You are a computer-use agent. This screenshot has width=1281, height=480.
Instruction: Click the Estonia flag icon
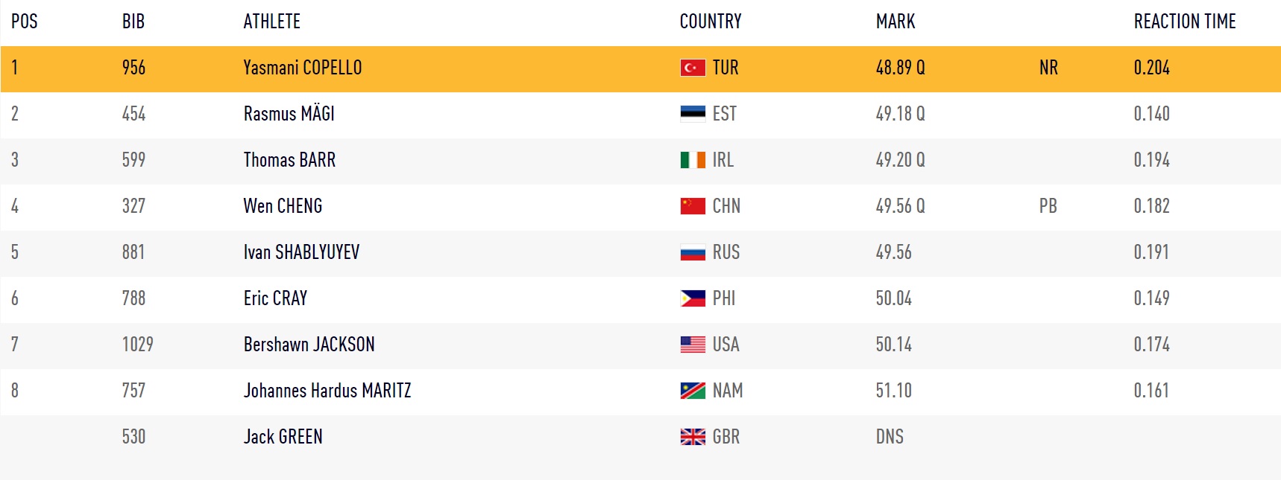coord(693,114)
